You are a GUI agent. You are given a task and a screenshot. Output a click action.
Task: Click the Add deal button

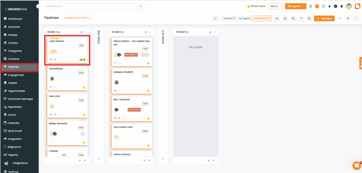tap(324, 18)
